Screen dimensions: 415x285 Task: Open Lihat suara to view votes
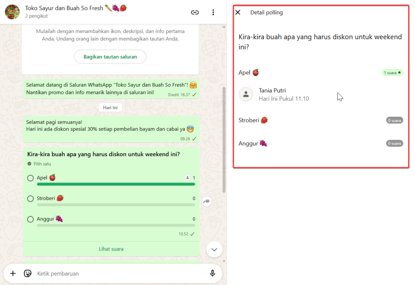[x=111, y=249]
